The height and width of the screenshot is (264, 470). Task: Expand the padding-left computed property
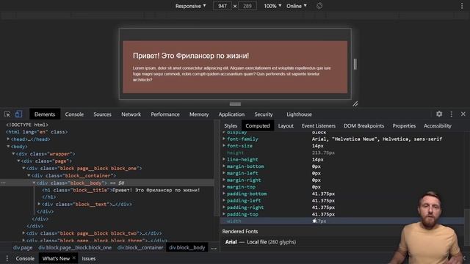[x=224, y=200]
